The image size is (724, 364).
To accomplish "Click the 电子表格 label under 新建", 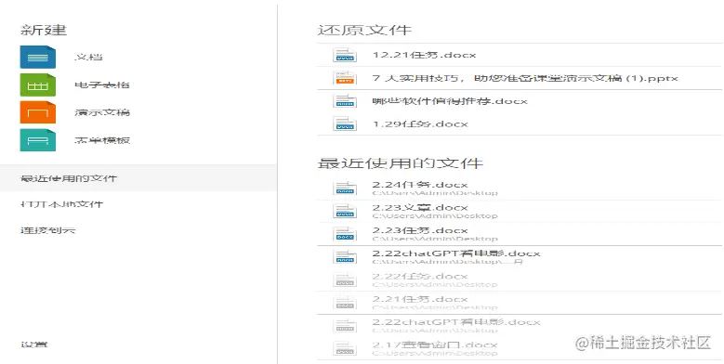I will click(x=102, y=84).
